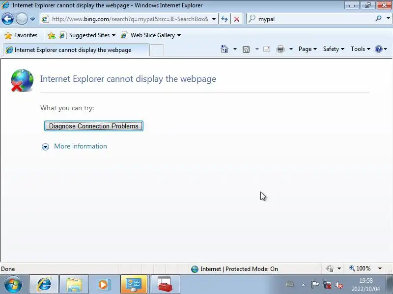Click the status bar privacy lock icon
Screen dimensions: 393x294
point(330,269)
